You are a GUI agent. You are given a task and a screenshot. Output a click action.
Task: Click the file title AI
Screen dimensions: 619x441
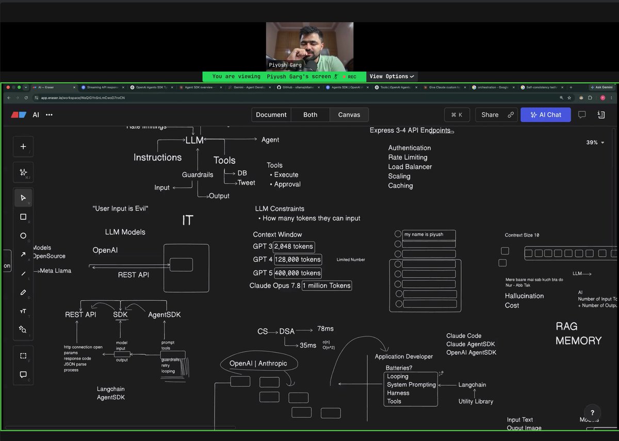[x=36, y=115]
